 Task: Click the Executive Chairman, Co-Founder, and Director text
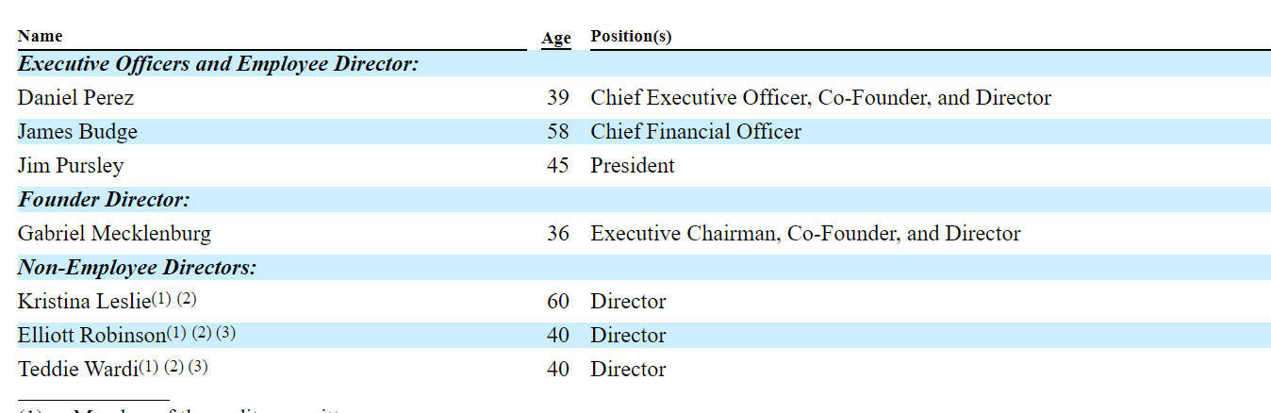[x=805, y=234]
